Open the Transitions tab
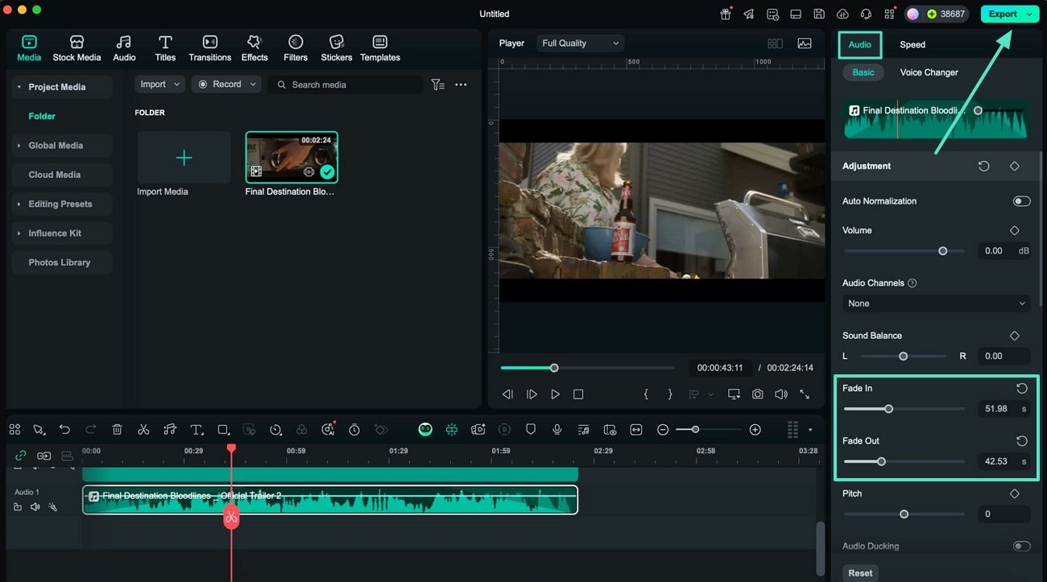This screenshot has height=582, width=1047. pos(209,48)
